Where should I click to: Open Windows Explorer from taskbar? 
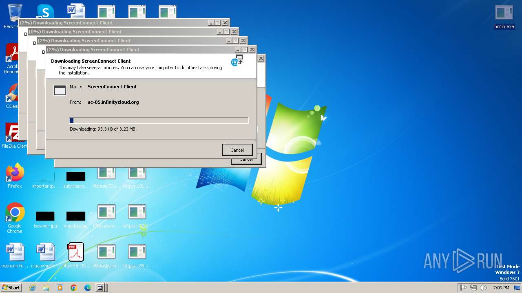(46, 288)
